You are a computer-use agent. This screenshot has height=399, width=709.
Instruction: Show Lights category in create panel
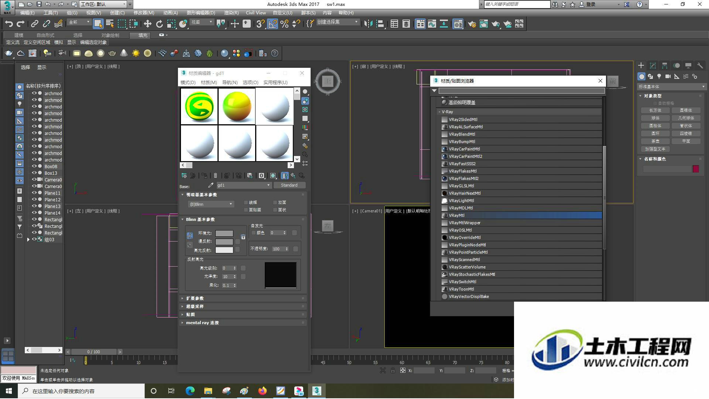pyautogui.click(x=659, y=76)
